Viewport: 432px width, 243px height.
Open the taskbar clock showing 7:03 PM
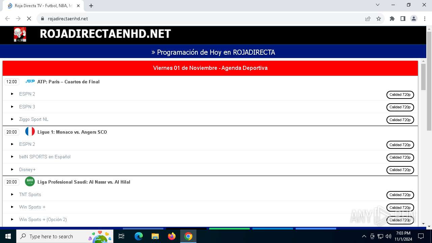(403, 236)
